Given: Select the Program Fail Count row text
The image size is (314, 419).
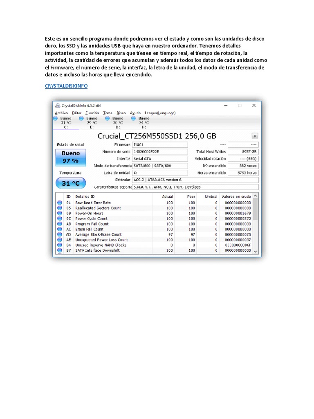Looking at the screenshot, I should pyautogui.click(x=92, y=224).
